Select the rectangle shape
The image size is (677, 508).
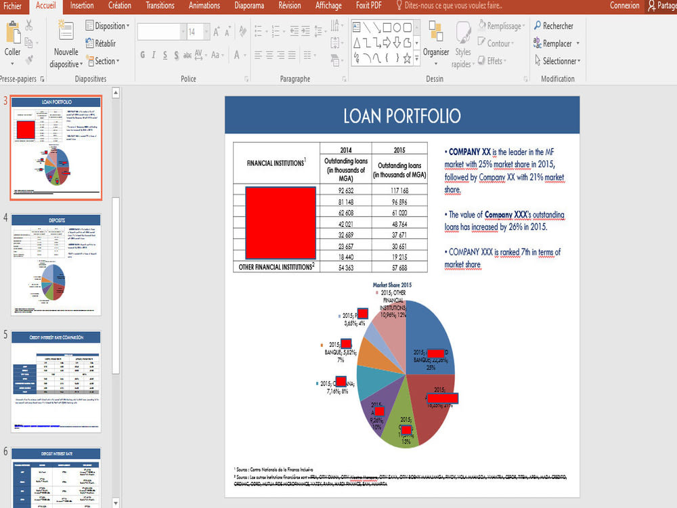point(387,27)
